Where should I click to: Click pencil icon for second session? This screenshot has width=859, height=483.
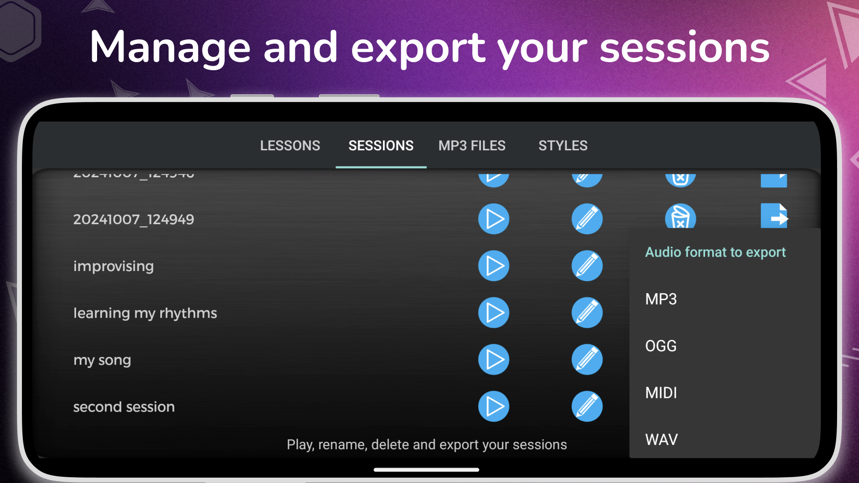587,407
